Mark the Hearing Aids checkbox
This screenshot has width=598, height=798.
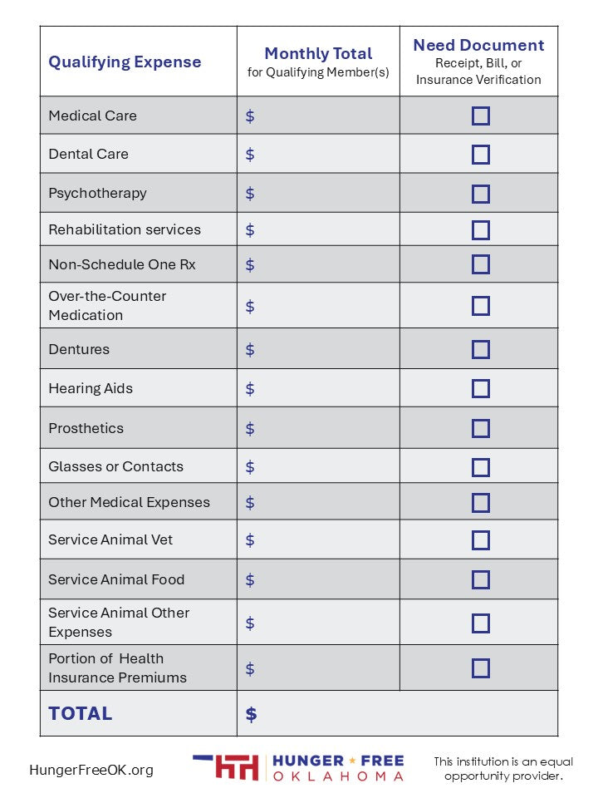[x=480, y=388]
